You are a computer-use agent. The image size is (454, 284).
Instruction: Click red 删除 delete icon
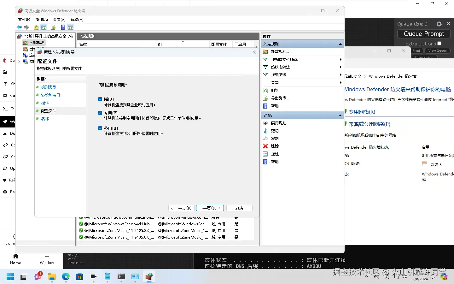click(265, 146)
